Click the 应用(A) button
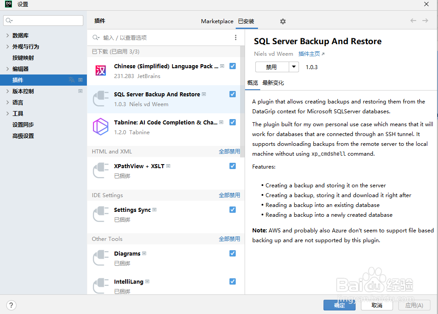The width and height of the screenshot is (438, 314). pos(414,306)
